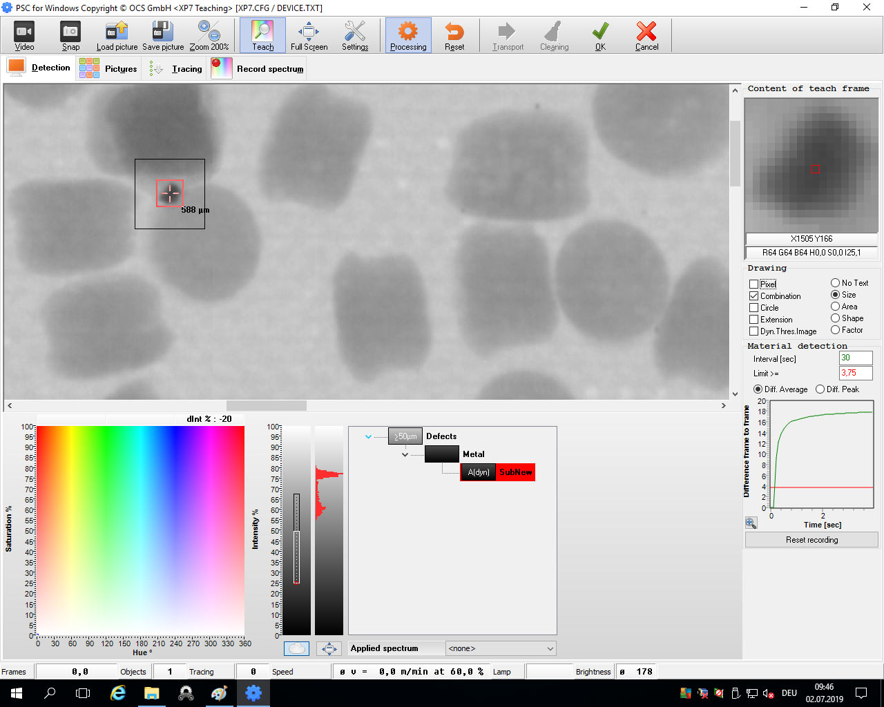Select the Diff. Peak radio button
This screenshot has width=884, height=707.
(820, 389)
